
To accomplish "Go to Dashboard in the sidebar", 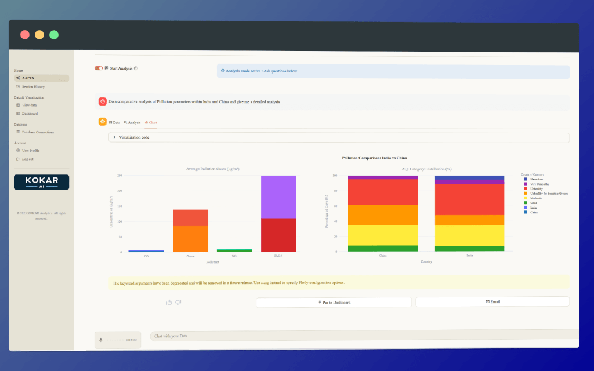I will (x=30, y=114).
